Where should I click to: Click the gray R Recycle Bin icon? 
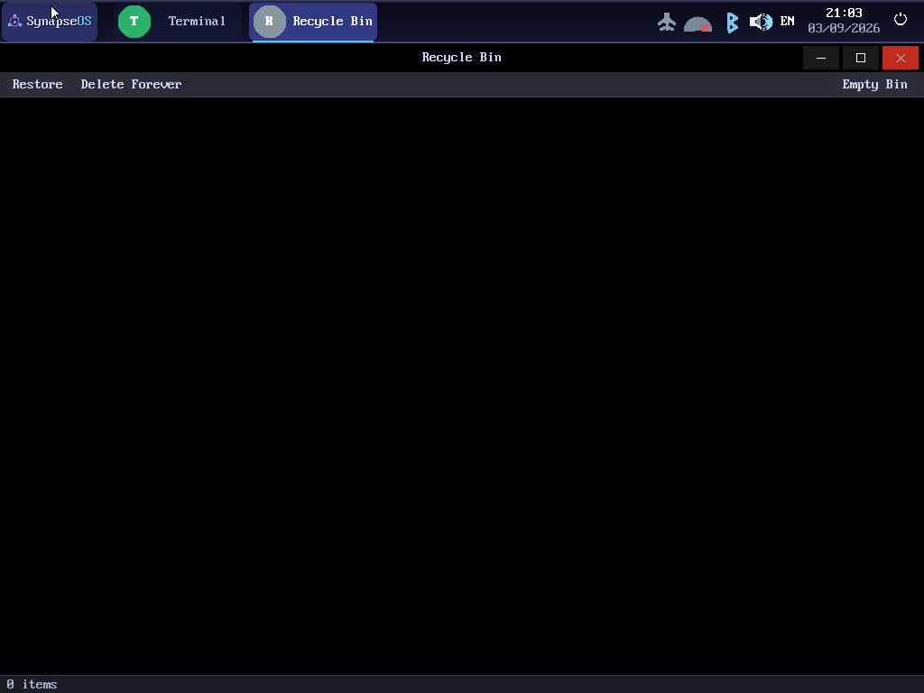[269, 22]
